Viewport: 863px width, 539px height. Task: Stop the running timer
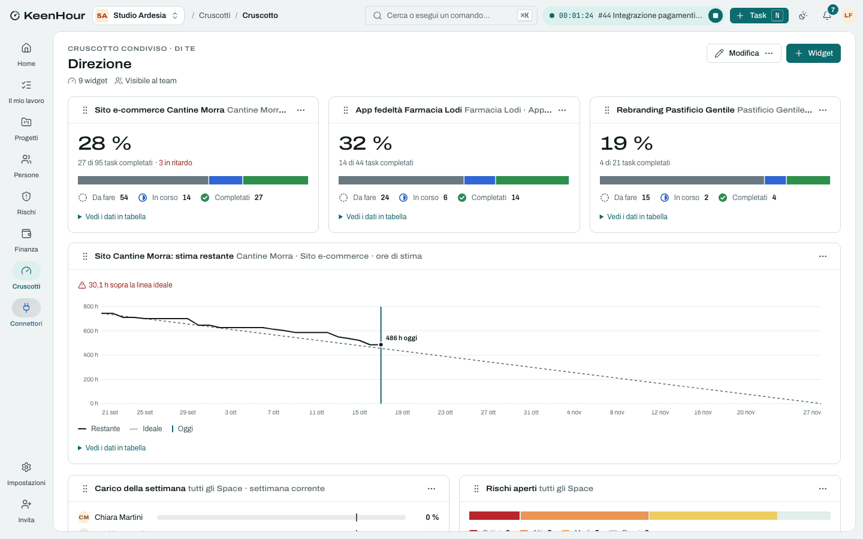tap(716, 16)
